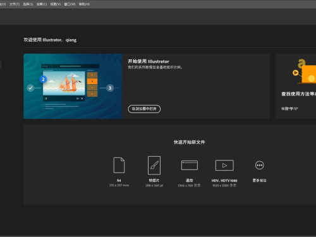Open the 文字(T) menu
Screen dimensions: 316x237
(x=15, y=4)
